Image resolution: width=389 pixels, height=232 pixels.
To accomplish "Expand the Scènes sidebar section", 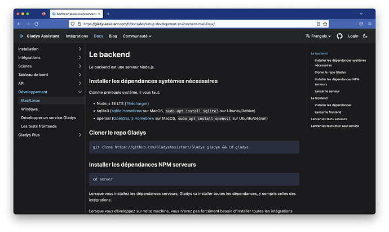I will [80, 66].
